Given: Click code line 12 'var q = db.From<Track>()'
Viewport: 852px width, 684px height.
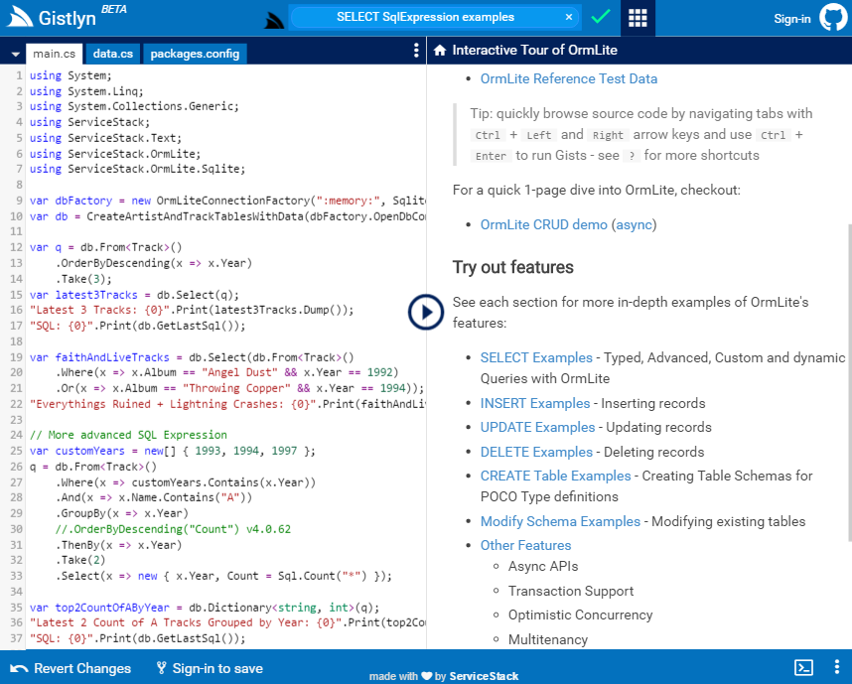Looking at the screenshot, I should [x=106, y=247].
